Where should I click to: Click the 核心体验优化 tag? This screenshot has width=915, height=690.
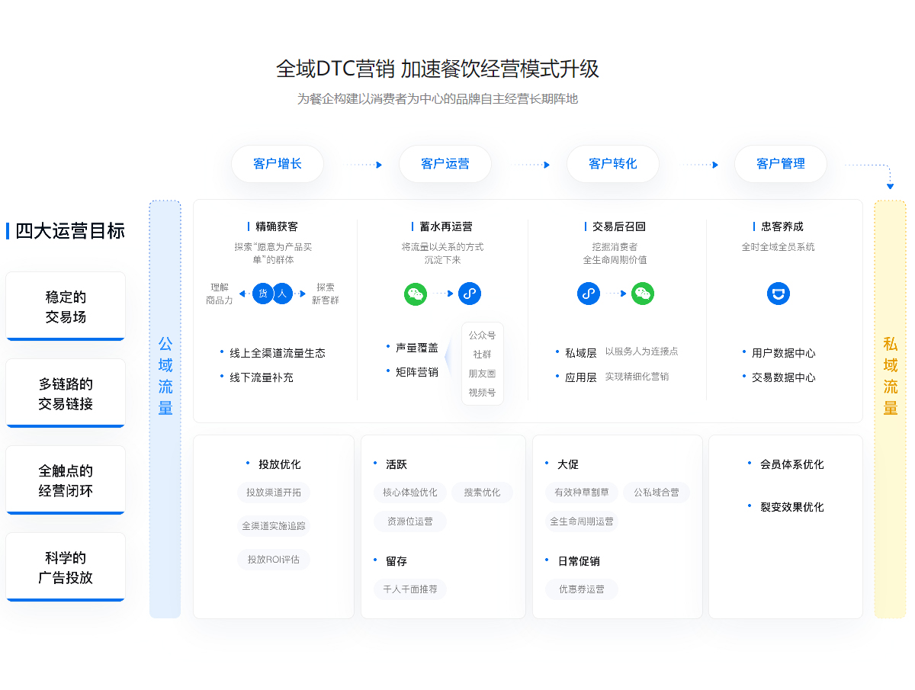click(410, 493)
